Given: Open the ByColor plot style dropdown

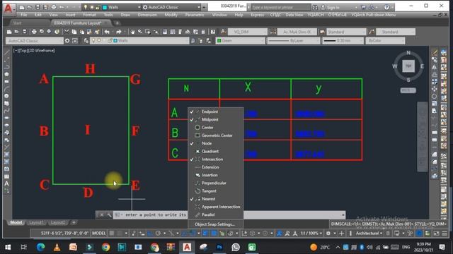Looking at the screenshot, I should (385, 41).
